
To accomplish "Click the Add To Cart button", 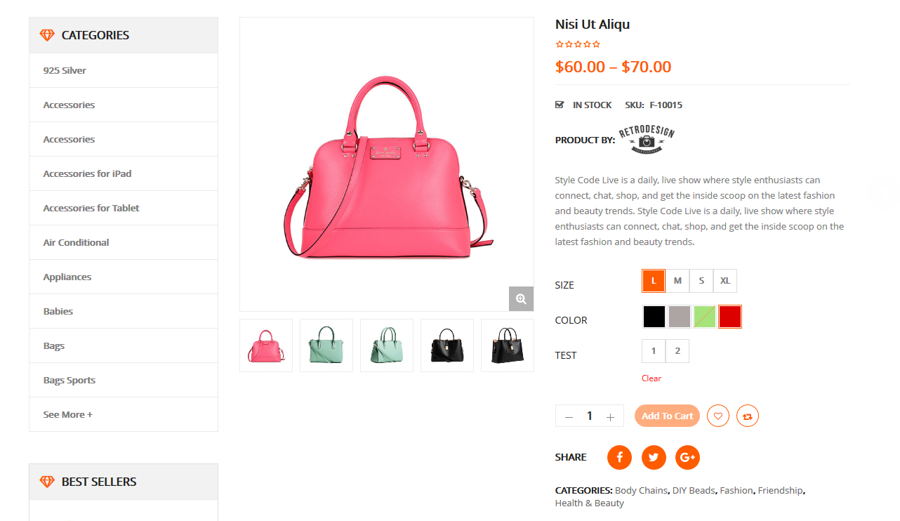I will [x=667, y=416].
